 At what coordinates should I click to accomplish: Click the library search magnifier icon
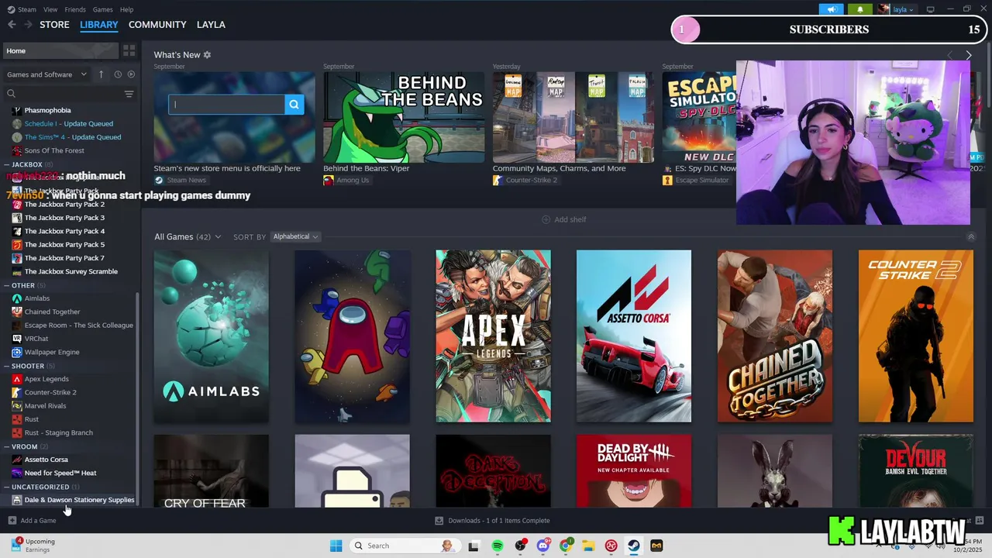pyautogui.click(x=11, y=94)
